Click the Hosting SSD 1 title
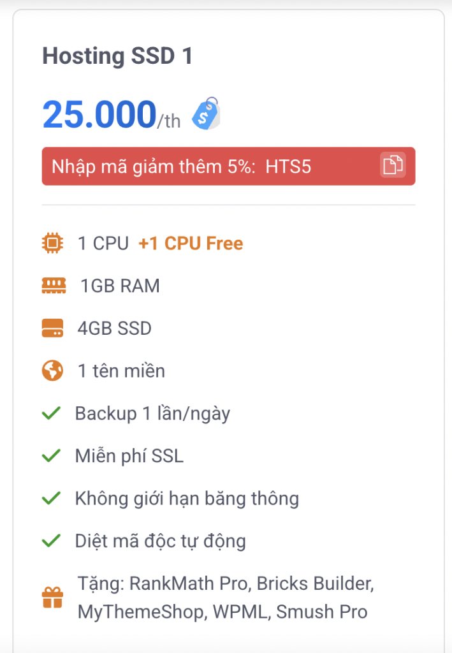The width and height of the screenshot is (452, 653). click(117, 56)
